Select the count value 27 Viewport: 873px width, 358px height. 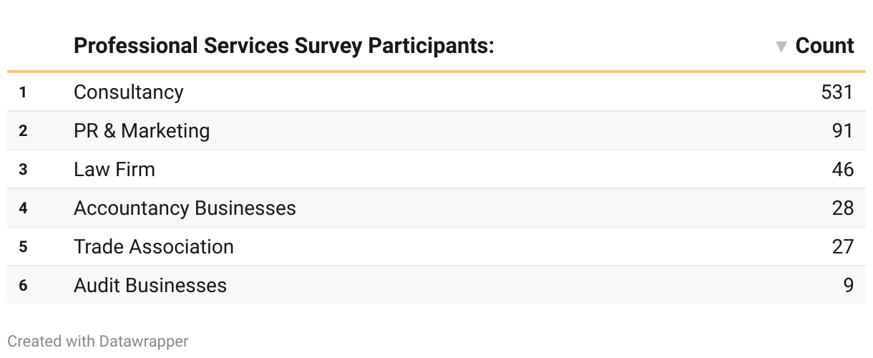(x=843, y=246)
